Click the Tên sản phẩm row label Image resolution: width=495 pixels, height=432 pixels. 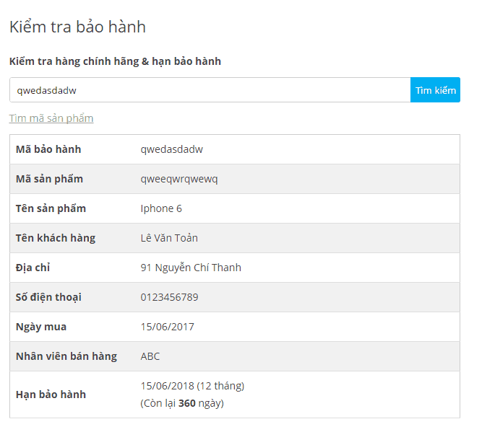point(51,208)
